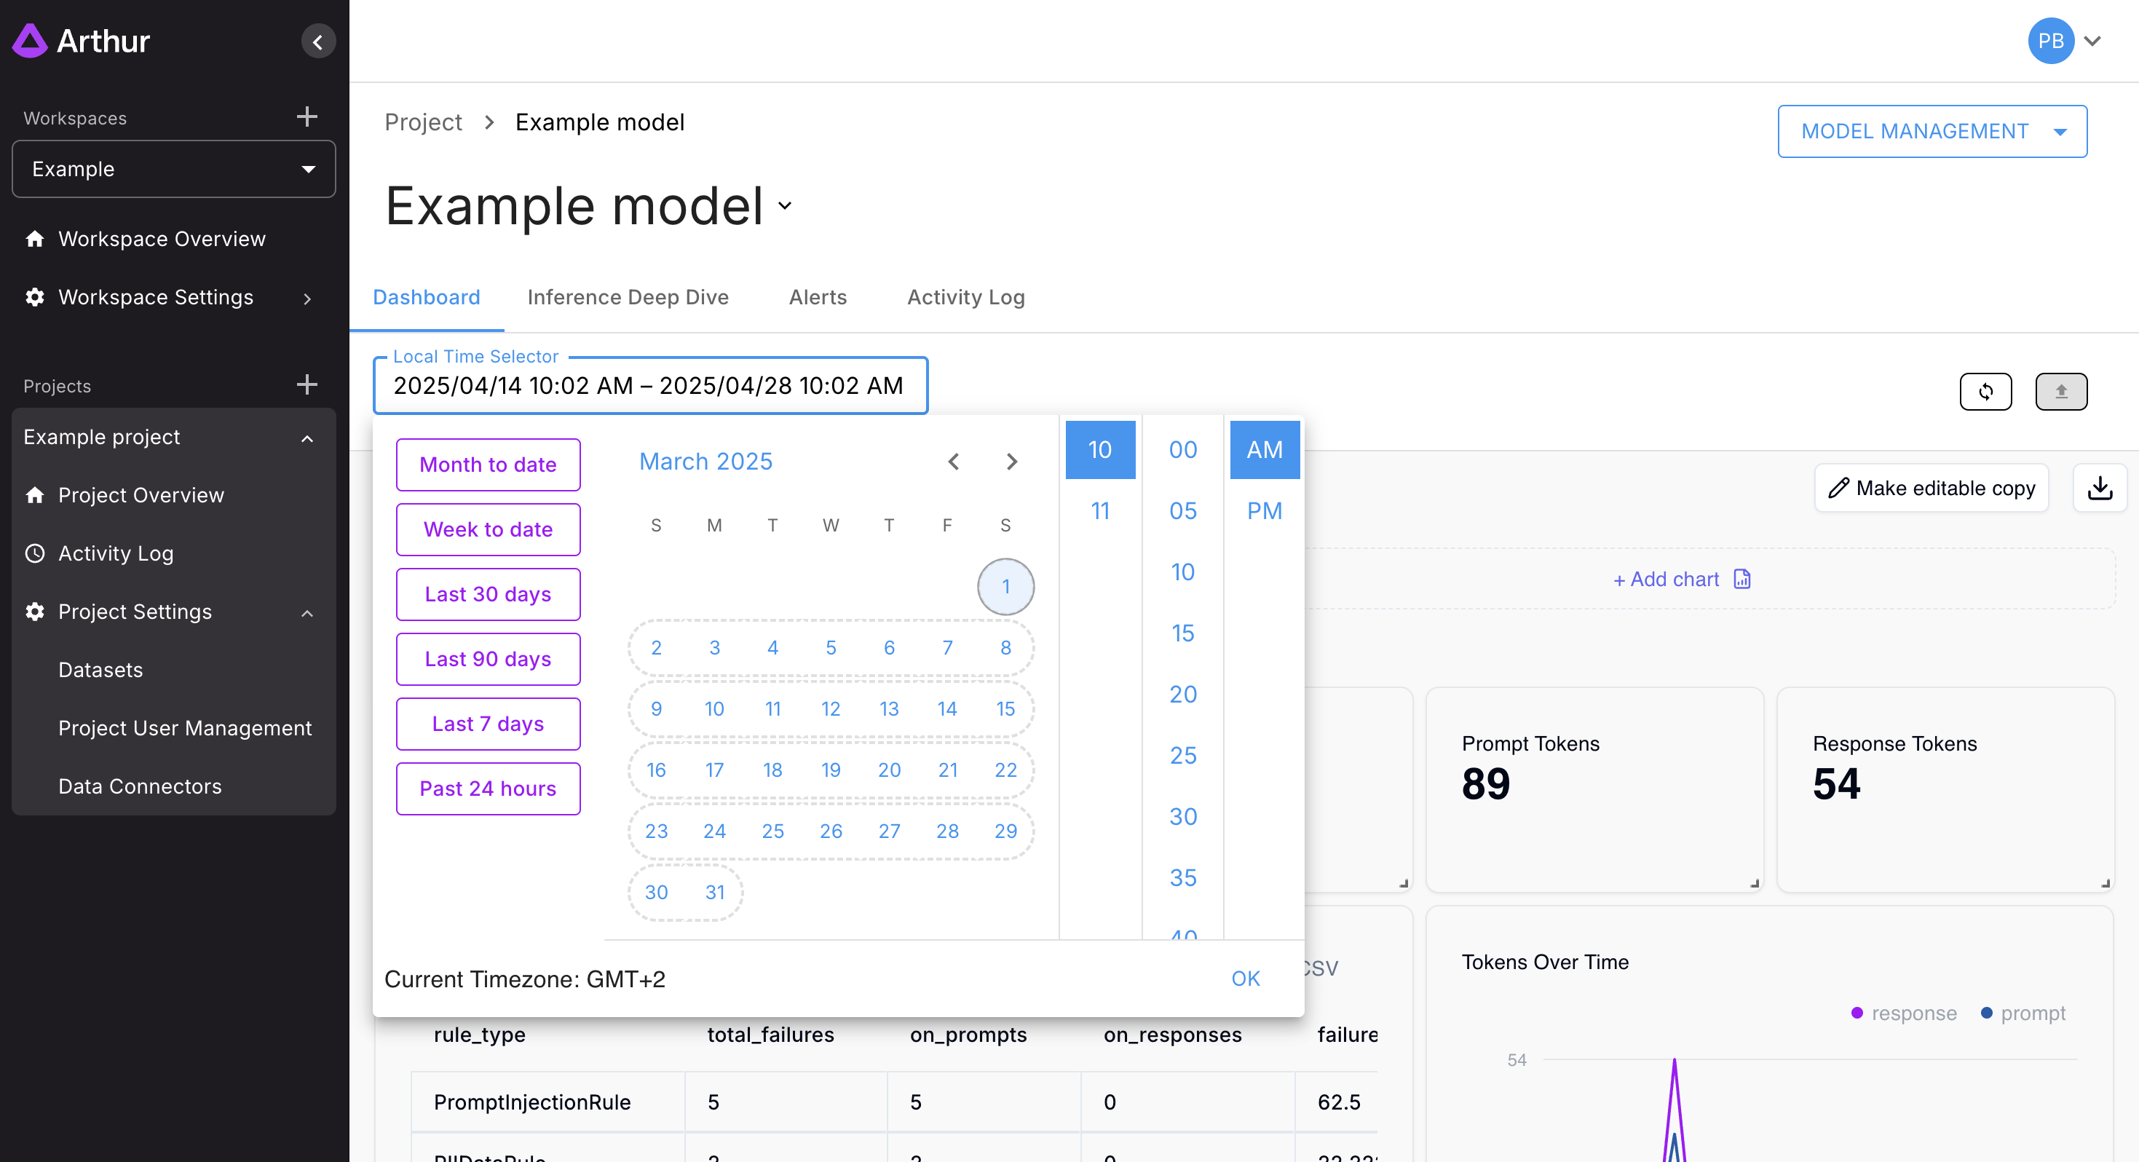Collapse the sidebar with the arrow icon
This screenshot has width=2139, height=1162.
point(318,41)
